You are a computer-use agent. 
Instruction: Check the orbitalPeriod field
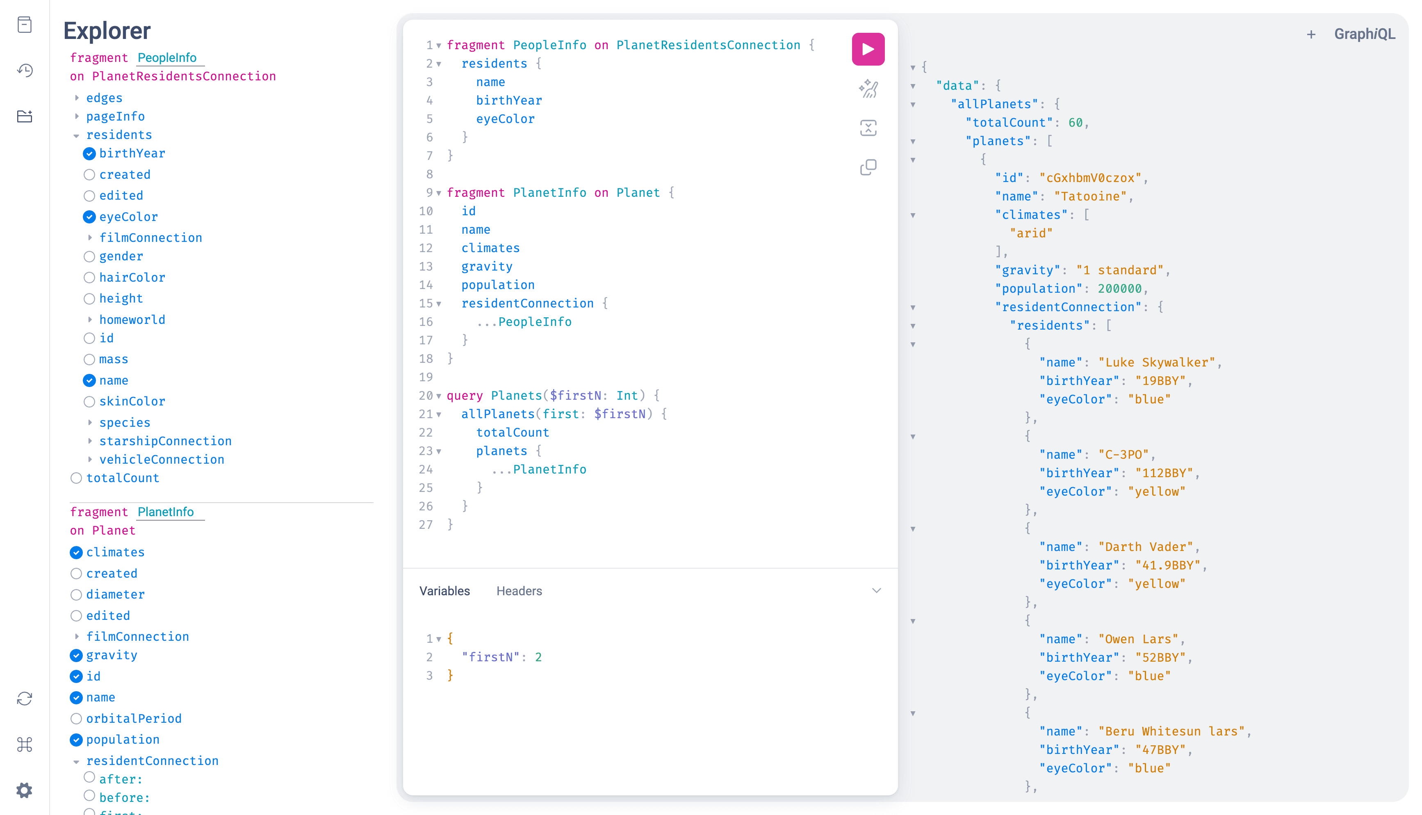[76, 719]
